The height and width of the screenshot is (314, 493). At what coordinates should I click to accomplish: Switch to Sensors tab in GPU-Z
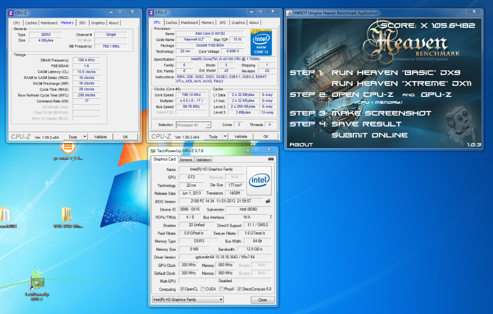coord(186,160)
